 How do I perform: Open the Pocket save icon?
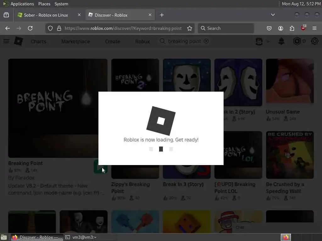269,28
